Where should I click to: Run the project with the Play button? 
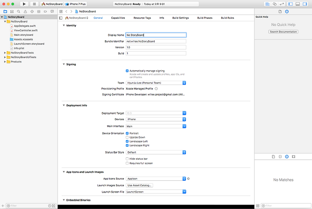[x=24, y=4]
